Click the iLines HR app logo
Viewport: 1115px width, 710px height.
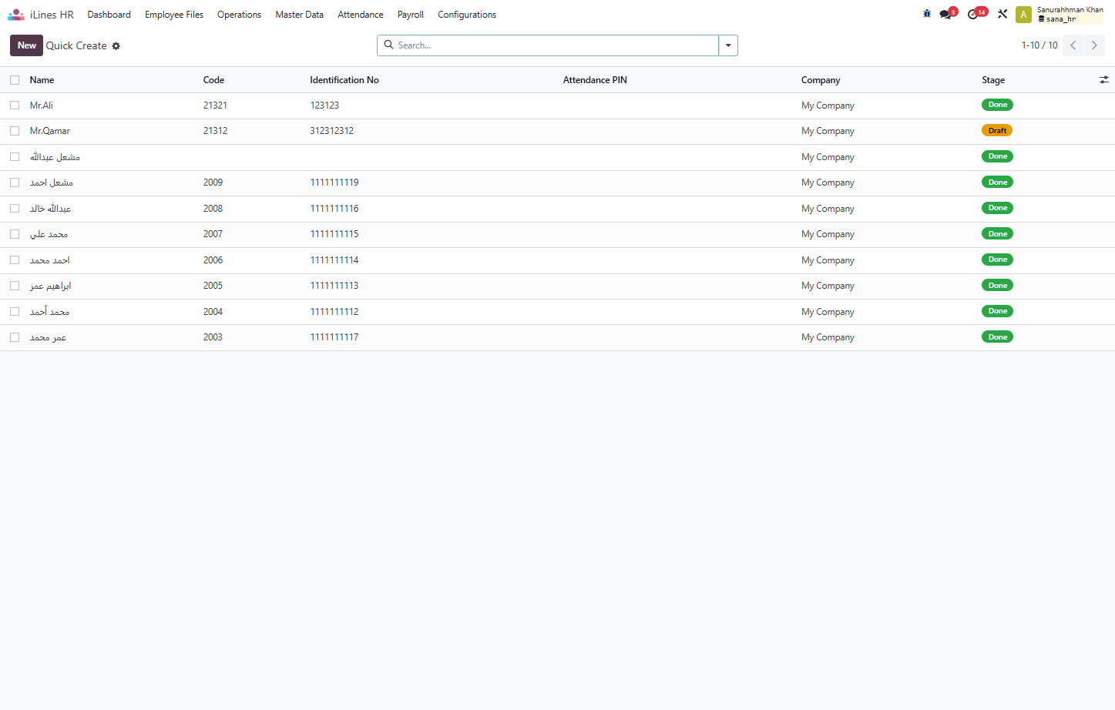pos(16,15)
